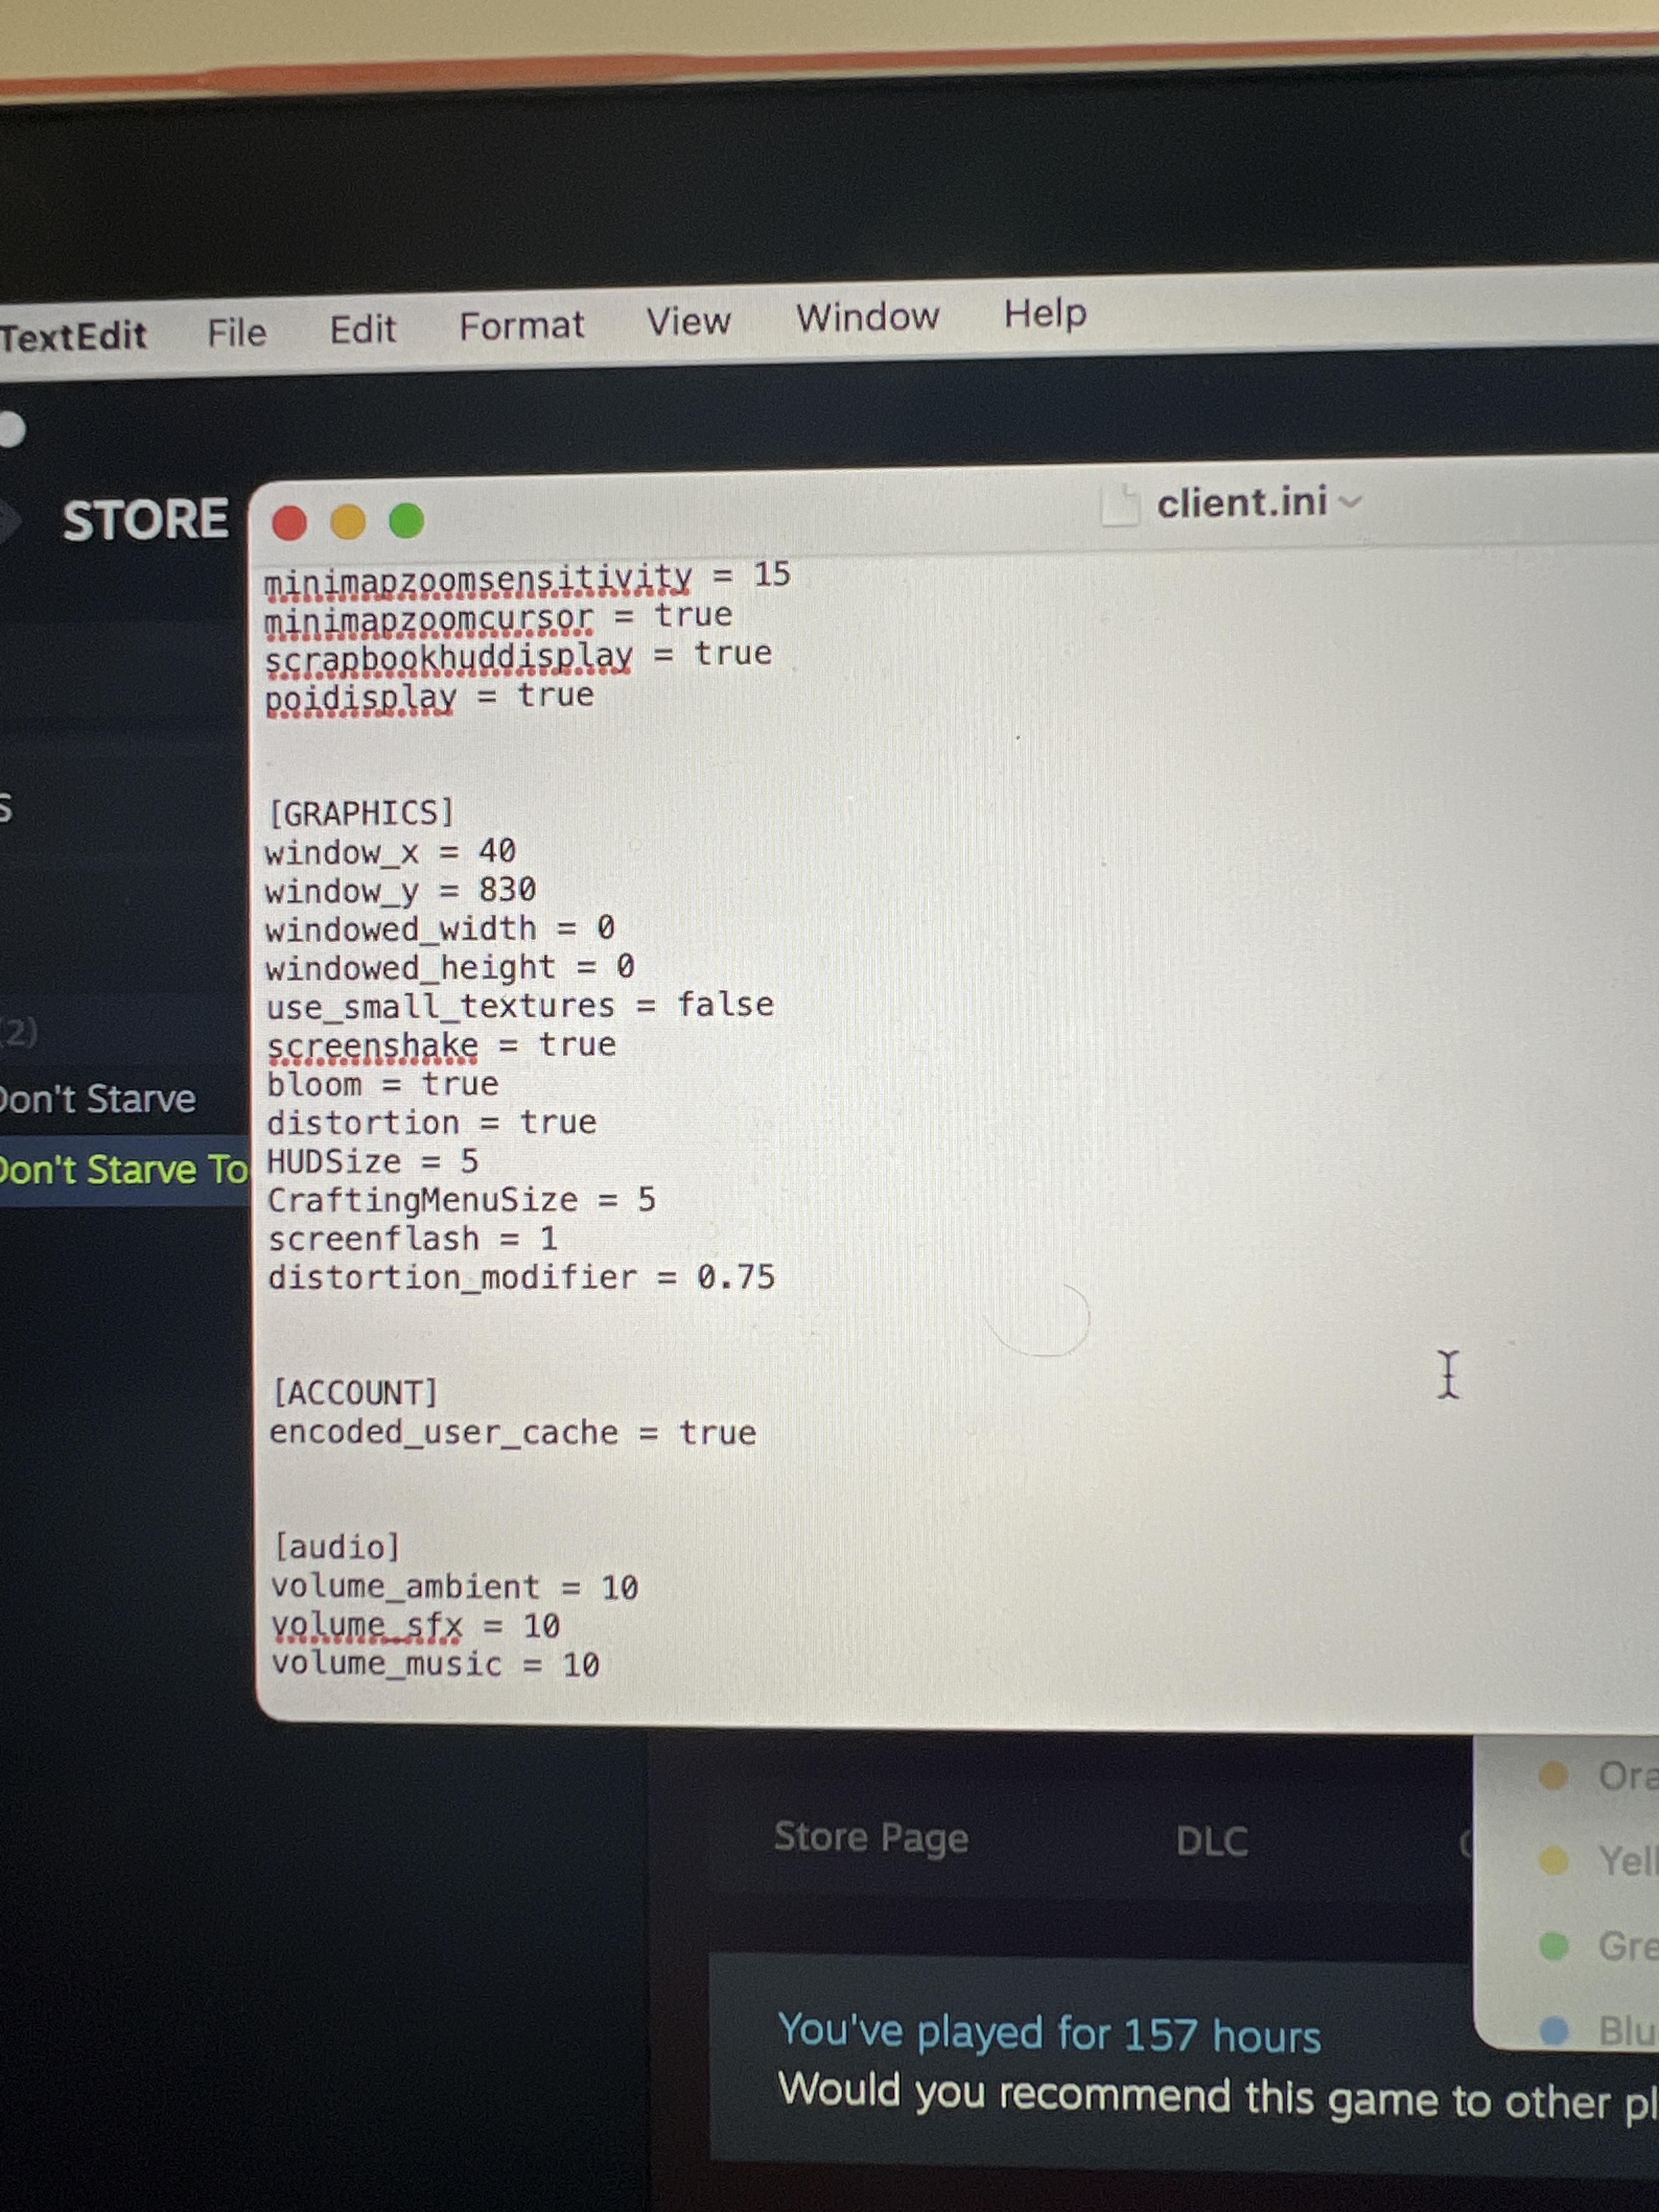
Task: Select Don't Starve in library list
Action: pos(98,1099)
